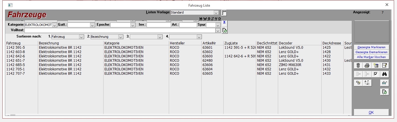Viewport: 397px width, 122px height.
Task: Click the M-W-B-Z-V-D link
Action: 210,19
